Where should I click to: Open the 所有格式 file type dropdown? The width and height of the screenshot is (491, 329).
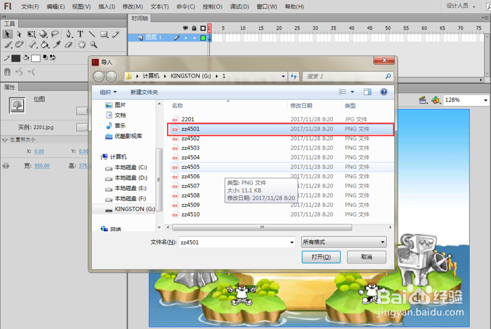pyautogui.click(x=344, y=242)
